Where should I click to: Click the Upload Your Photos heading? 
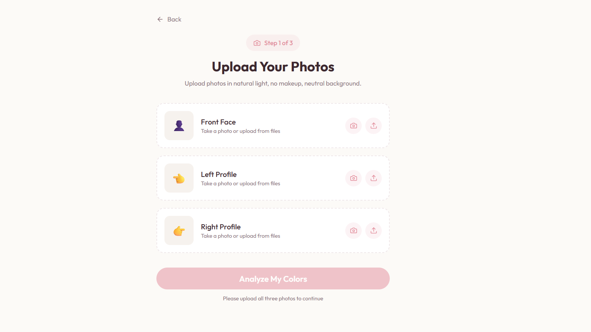click(x=273, y=67)
